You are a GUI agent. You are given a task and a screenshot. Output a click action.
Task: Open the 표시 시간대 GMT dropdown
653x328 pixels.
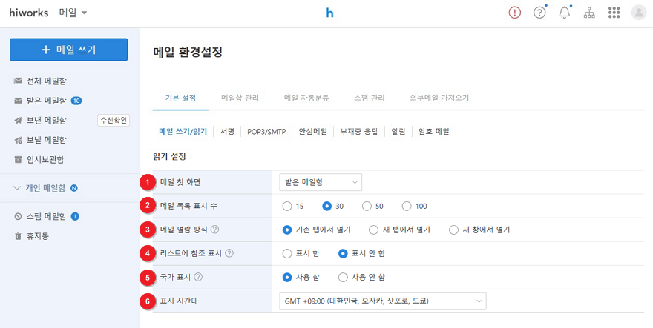click(x=383, y=301)
